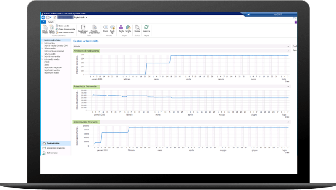This screenshot has height=190, width=336.
Task: Open the Vendite report dropdown
Action: point(128,29)
